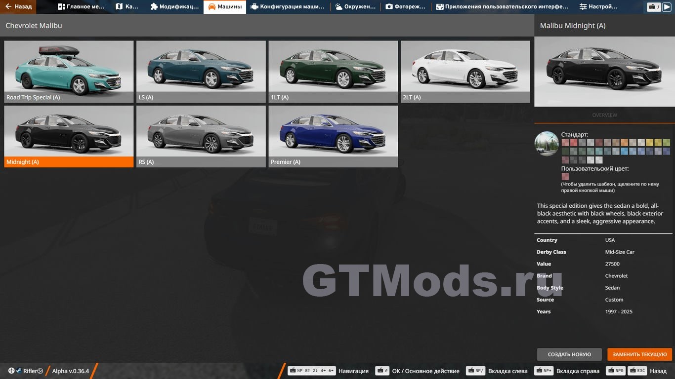This screenshot has width=675, height=379.
Task: Switch to the Окружение weather tab
Action: click(355, 7)
